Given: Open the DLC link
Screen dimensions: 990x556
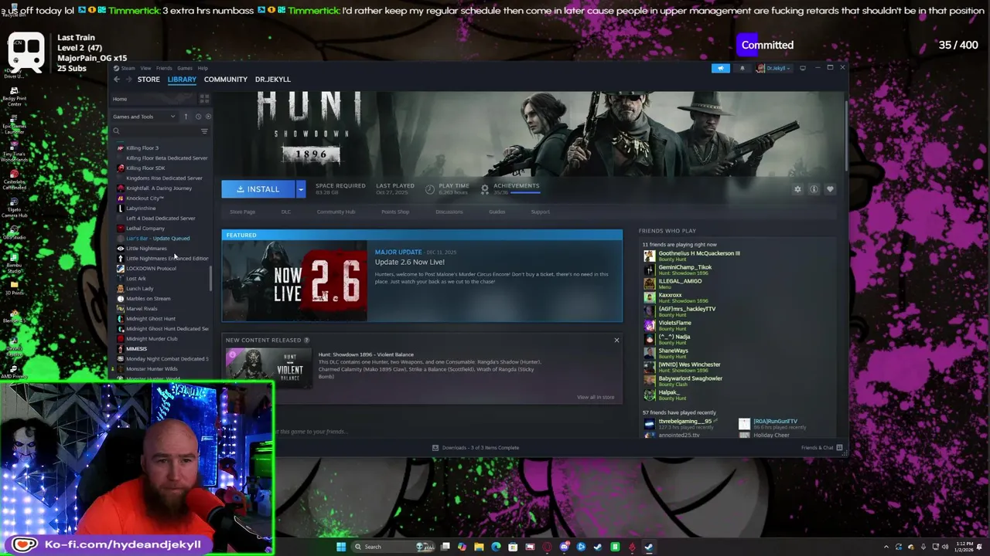Looking at the screenshot, I should 285,212.
